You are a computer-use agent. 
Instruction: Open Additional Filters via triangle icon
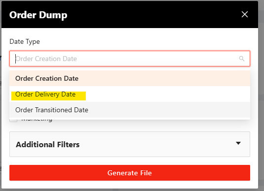click(238, 143)
